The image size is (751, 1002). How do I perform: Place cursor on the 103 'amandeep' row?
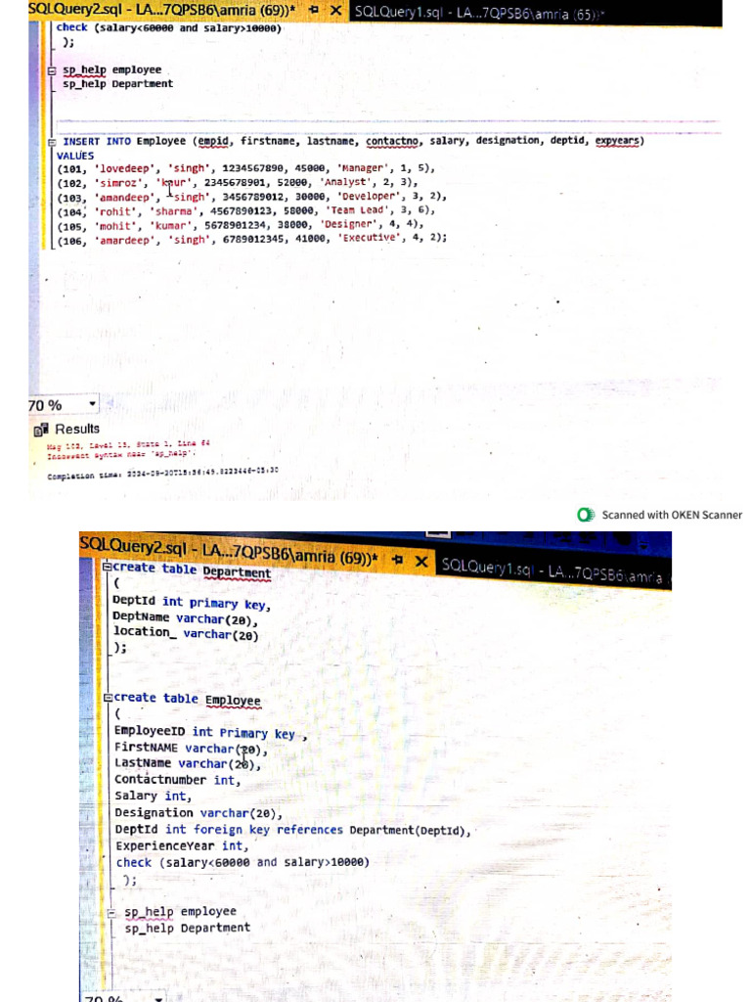click(251, 197)
